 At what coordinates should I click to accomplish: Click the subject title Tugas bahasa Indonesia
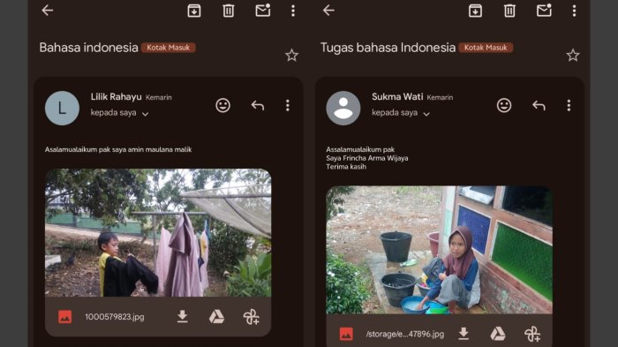tap(388, 48)
